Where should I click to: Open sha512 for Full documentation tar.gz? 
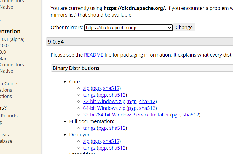(117, 128)
